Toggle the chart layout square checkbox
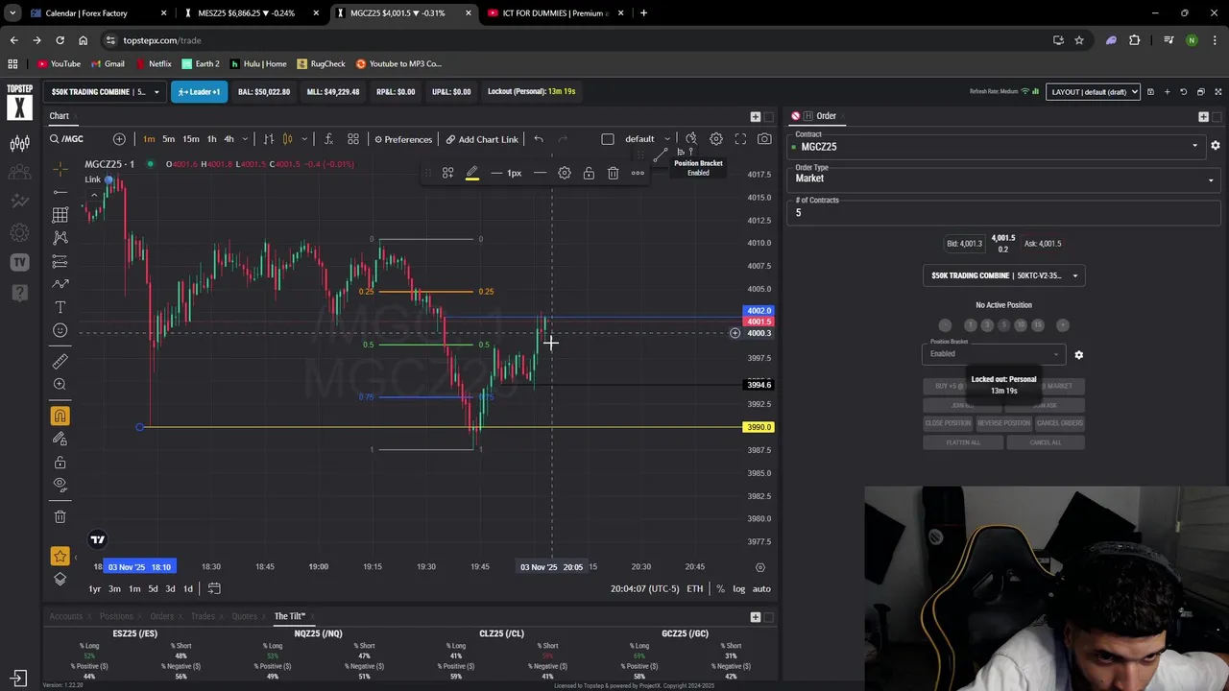The width and height of the screenshot is (1229, 691). point(608,139)
